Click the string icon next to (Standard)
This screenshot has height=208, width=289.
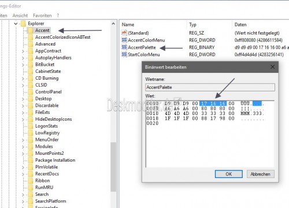[x=124, y=33]
